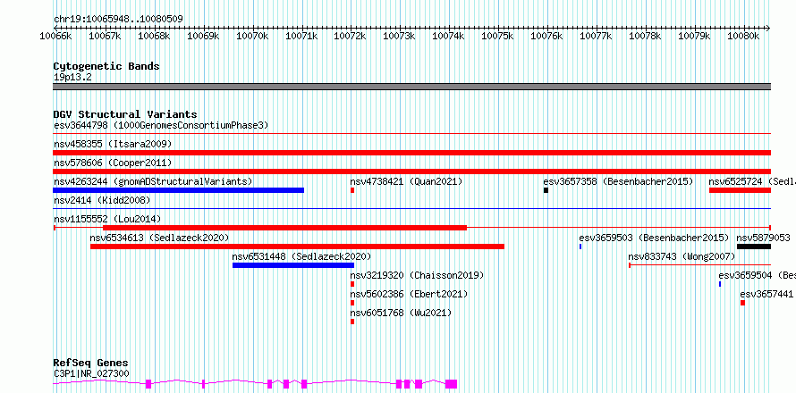
Task: Click the 10078k ruler position
Action: click(x=645, y=36)
